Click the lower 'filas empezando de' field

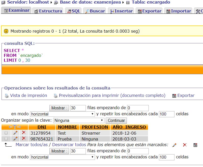[x=138, y=151]
